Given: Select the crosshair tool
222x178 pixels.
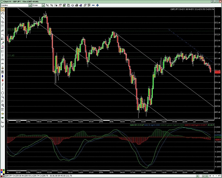Looking at the screenshot, I should coord(2,55).
